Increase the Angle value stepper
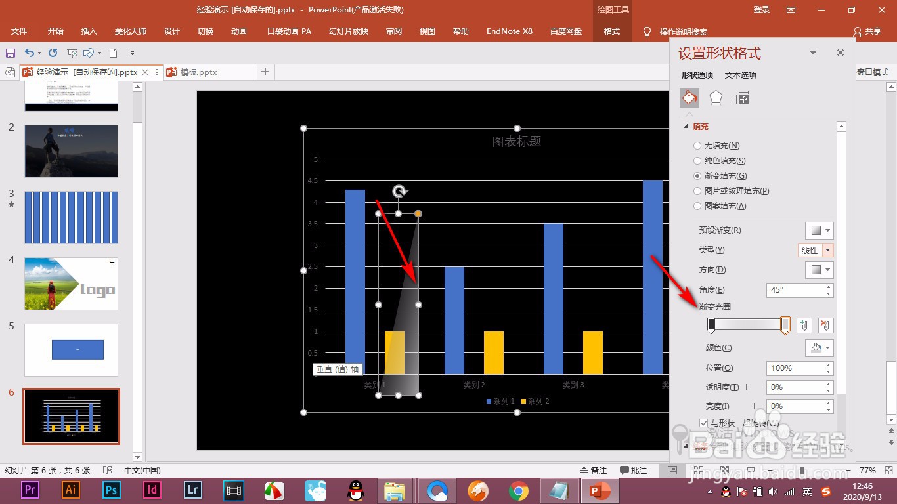 pos(829,287)
